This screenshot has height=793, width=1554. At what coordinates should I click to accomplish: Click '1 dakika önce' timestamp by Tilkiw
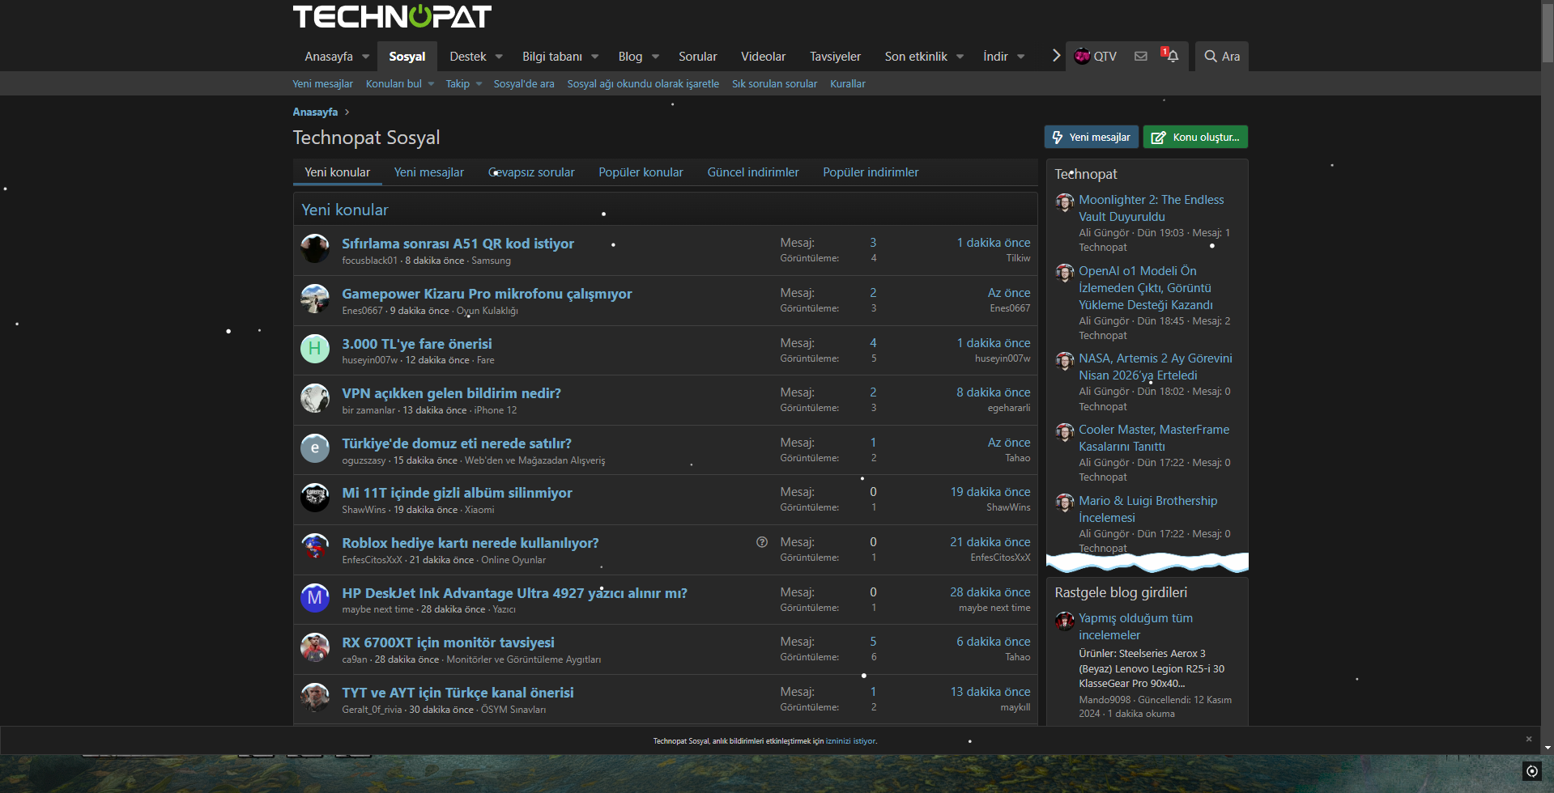pos(994,243)
